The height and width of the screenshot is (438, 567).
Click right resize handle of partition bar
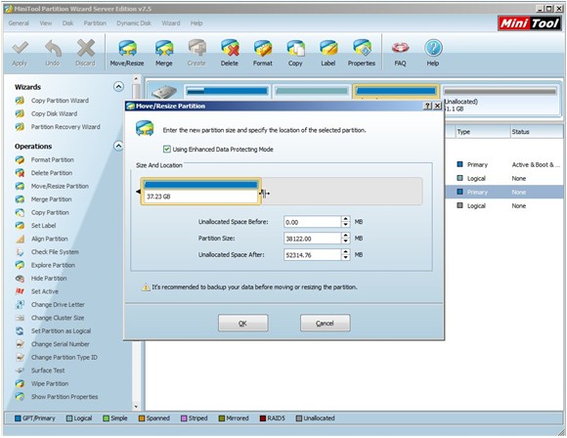[265, 194]
